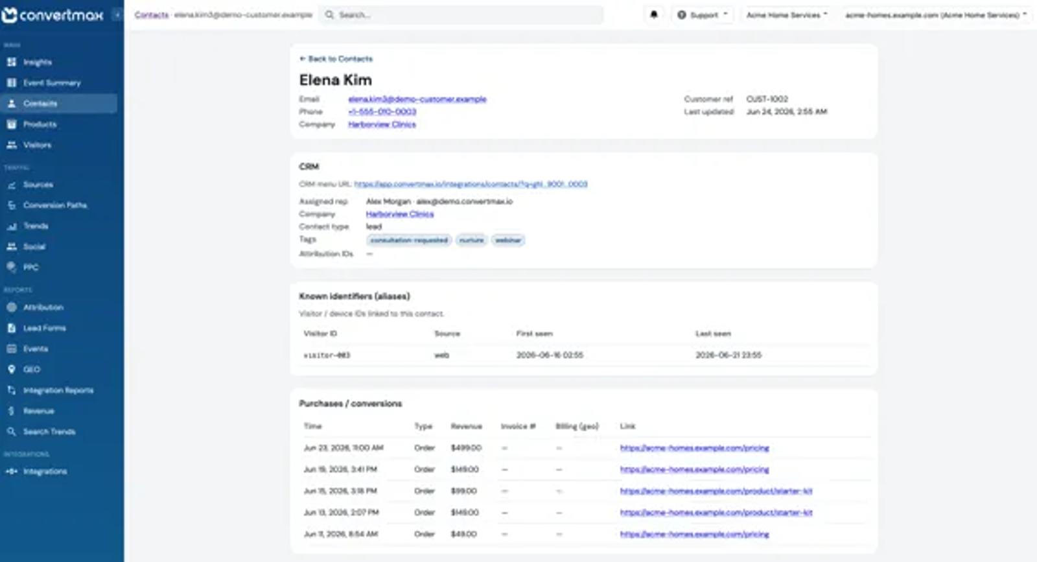The image size is (1037, 562).
Task: Select the GEO pin icon
Action: tap(11, 369)
